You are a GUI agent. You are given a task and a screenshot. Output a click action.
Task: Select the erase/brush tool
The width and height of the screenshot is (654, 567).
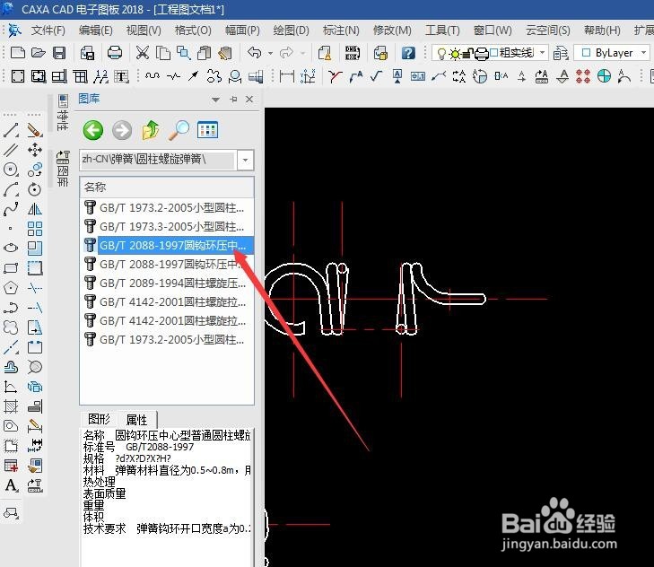click(35, 130)
